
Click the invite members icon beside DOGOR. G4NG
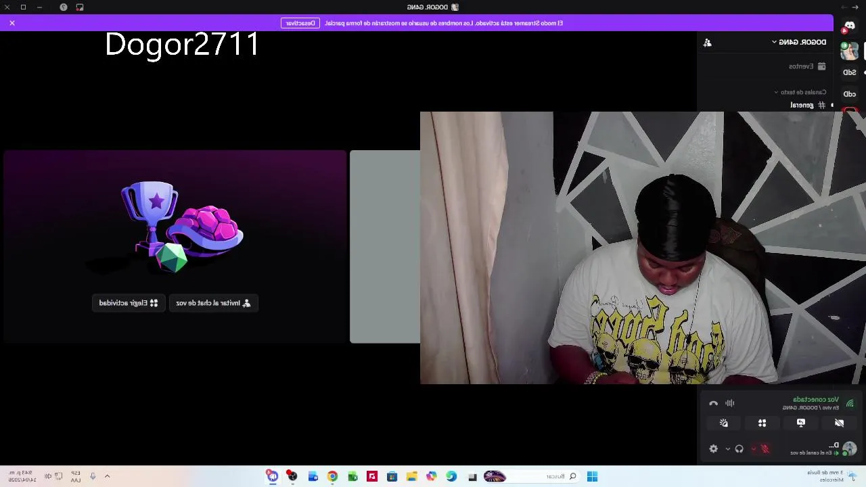click(707, 43)
